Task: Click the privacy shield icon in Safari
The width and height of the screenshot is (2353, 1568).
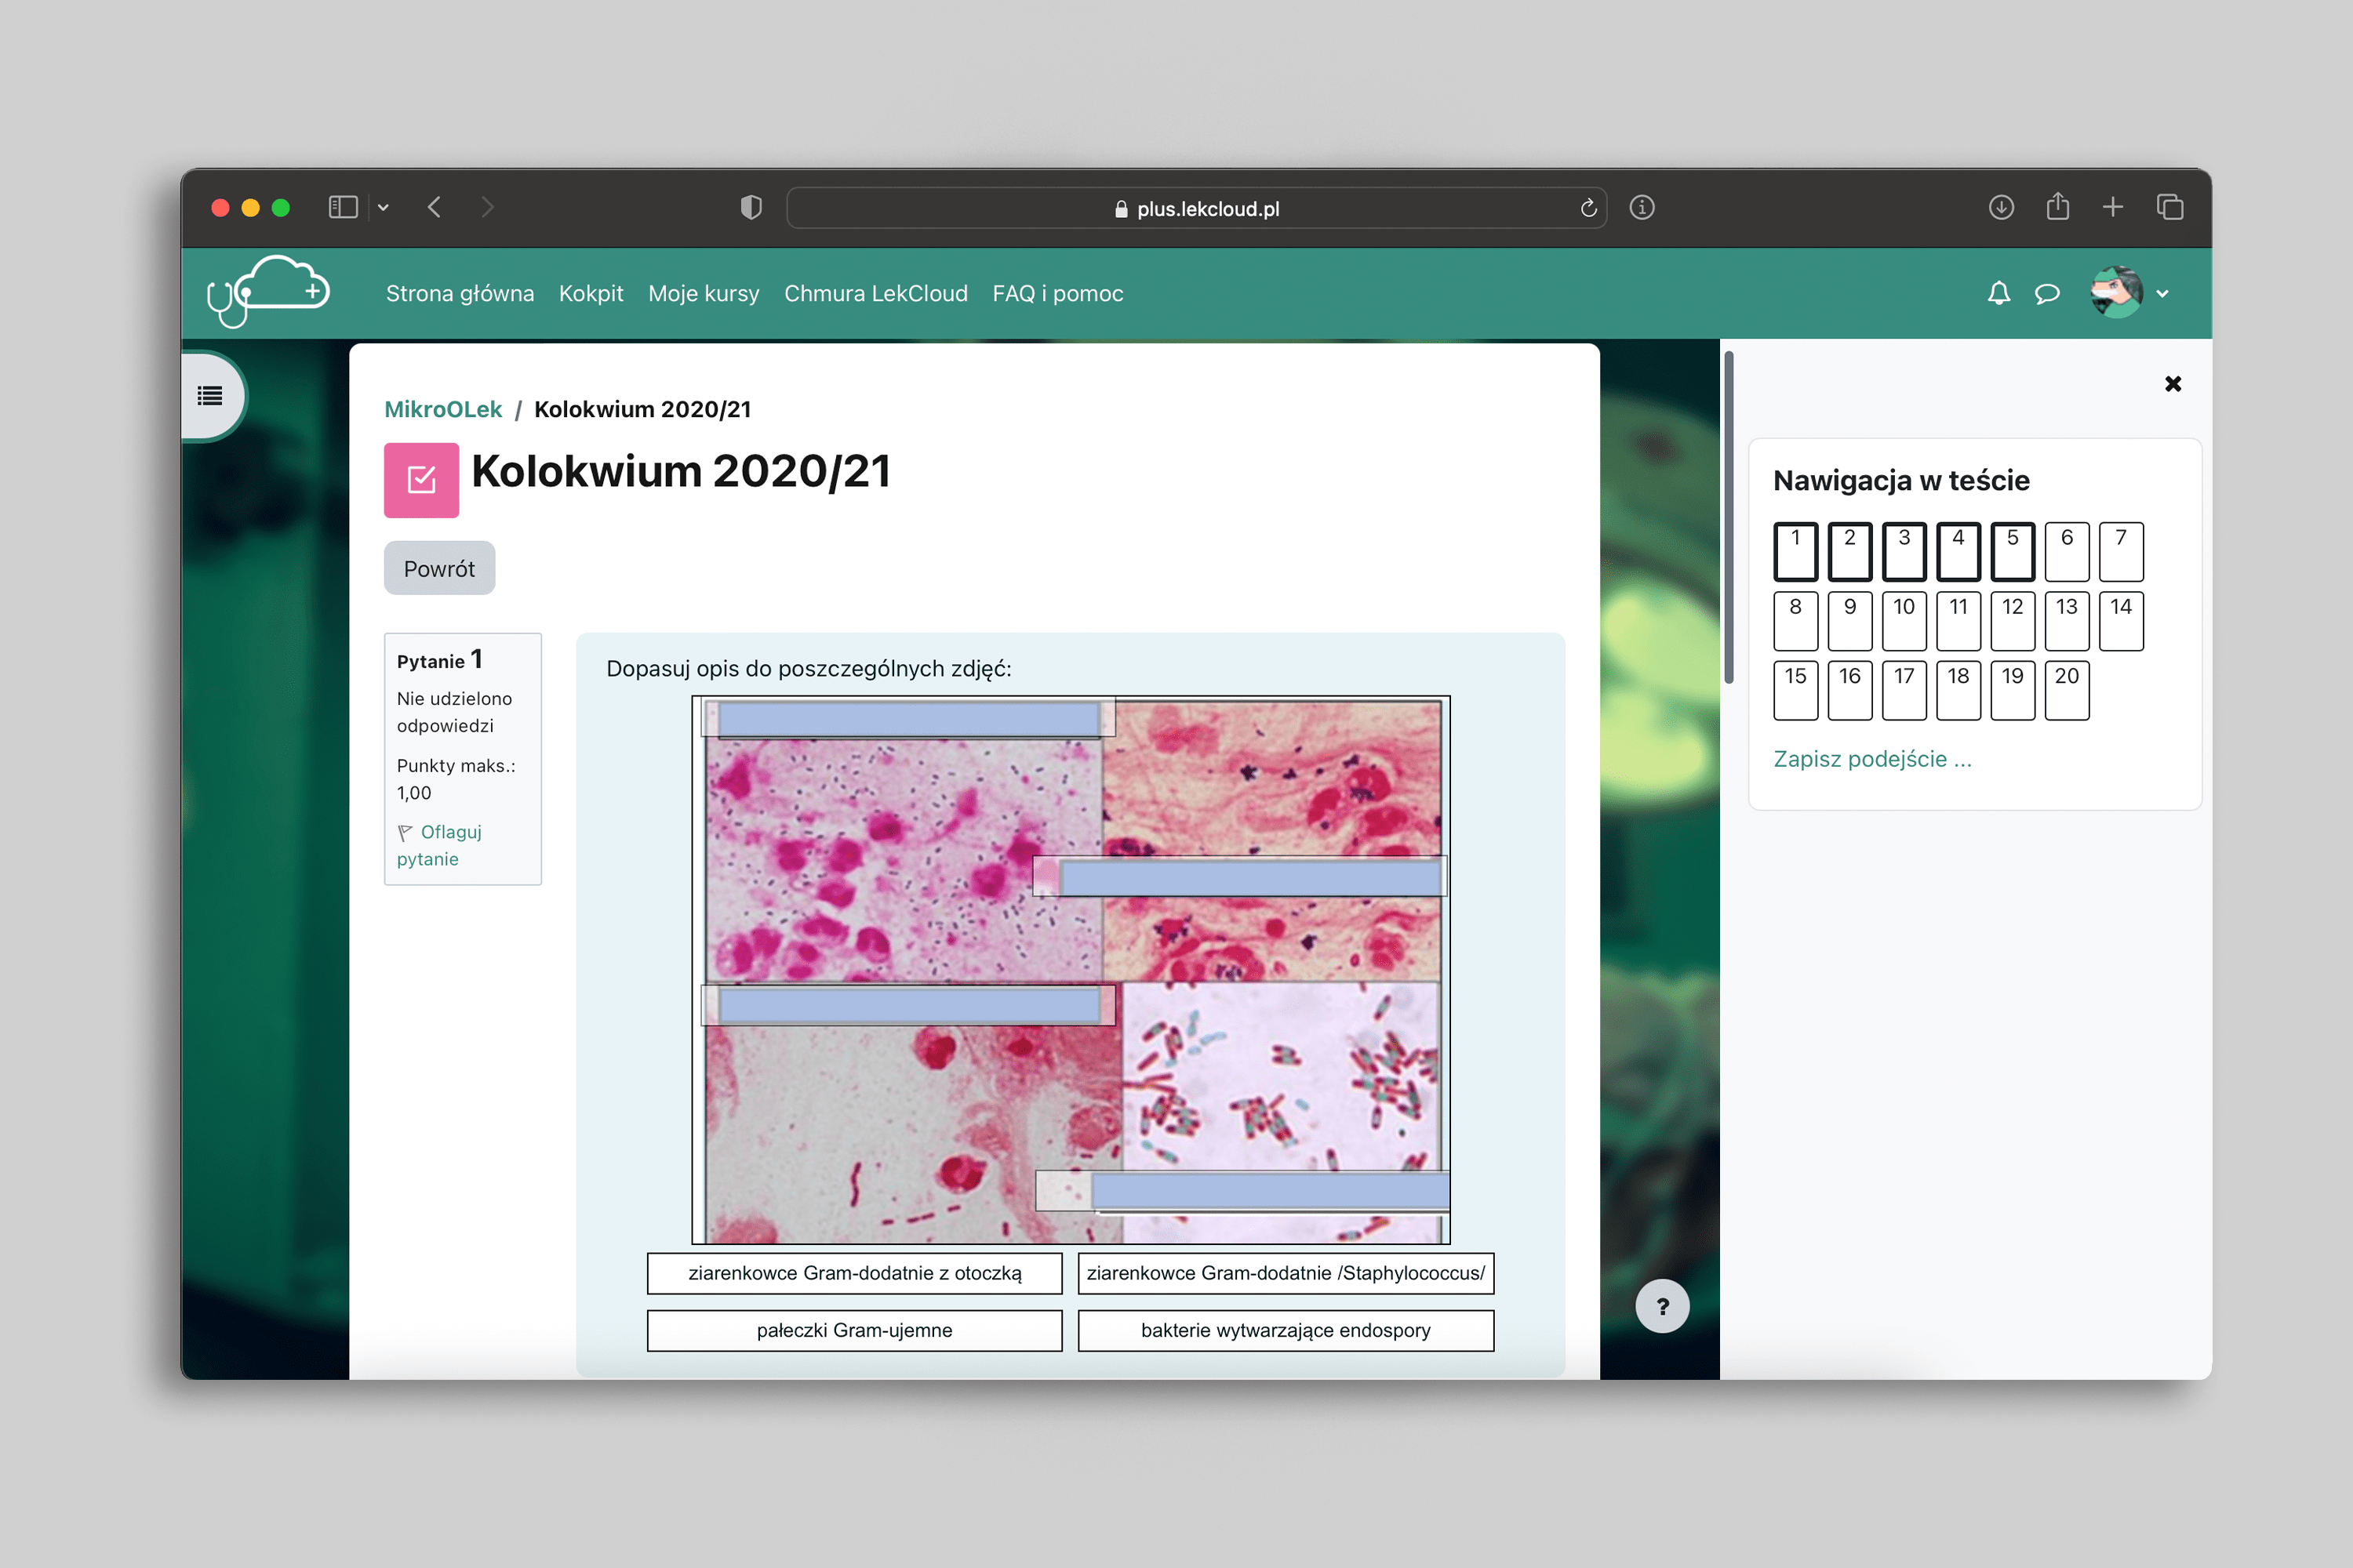Action: (751, 207)
